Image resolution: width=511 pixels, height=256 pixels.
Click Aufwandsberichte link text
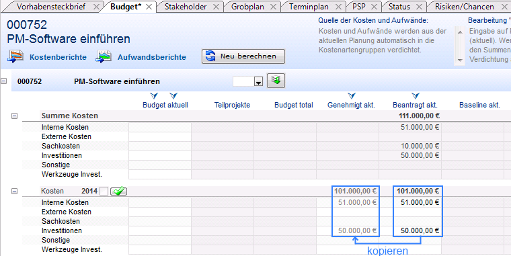(x=151, y=57)
